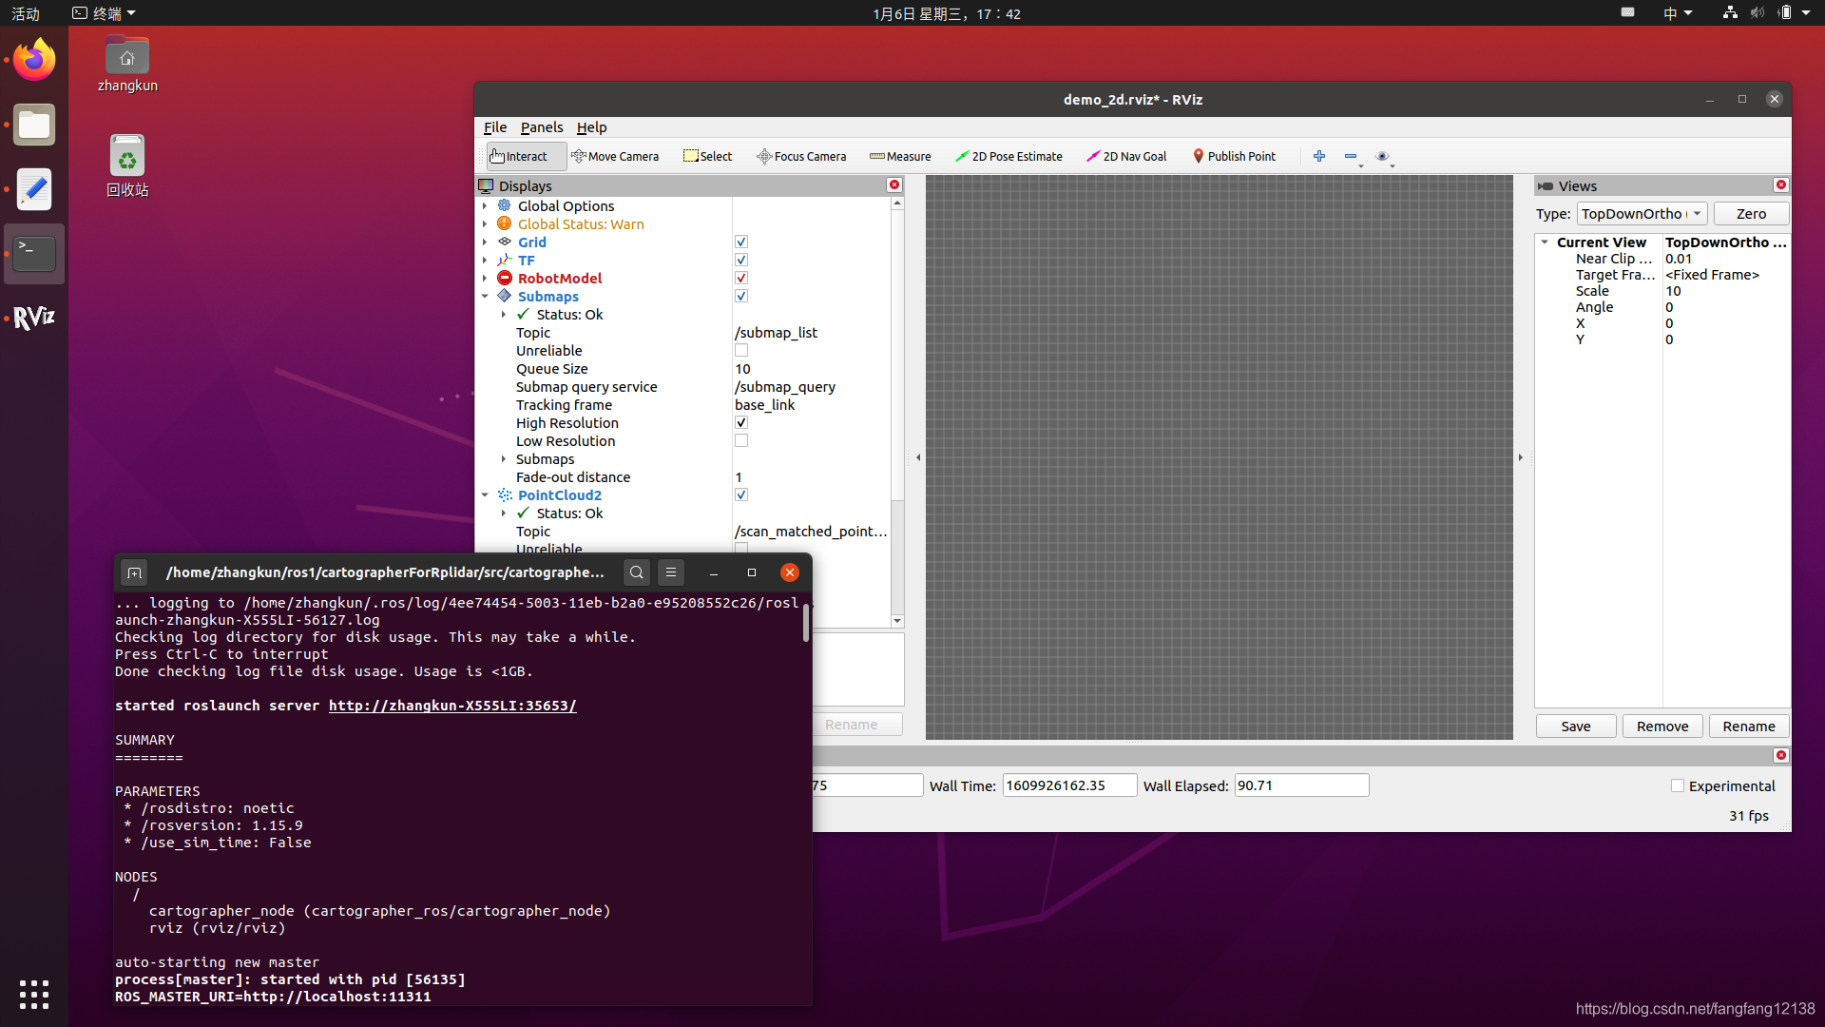1825x1027 pixels.
Task: Collapse the Submaps display node
Action: 485,296
